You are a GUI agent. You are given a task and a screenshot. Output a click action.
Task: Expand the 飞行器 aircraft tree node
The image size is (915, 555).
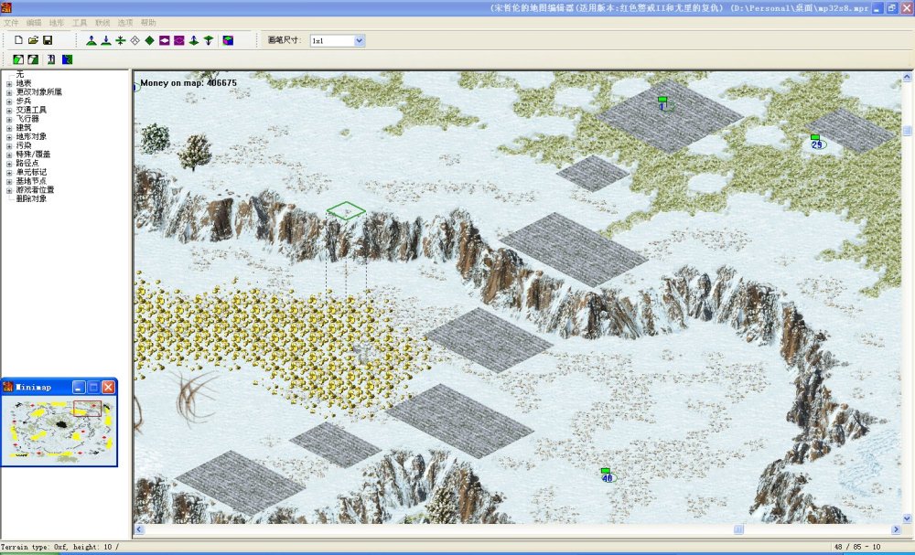(x=9, y=120)
